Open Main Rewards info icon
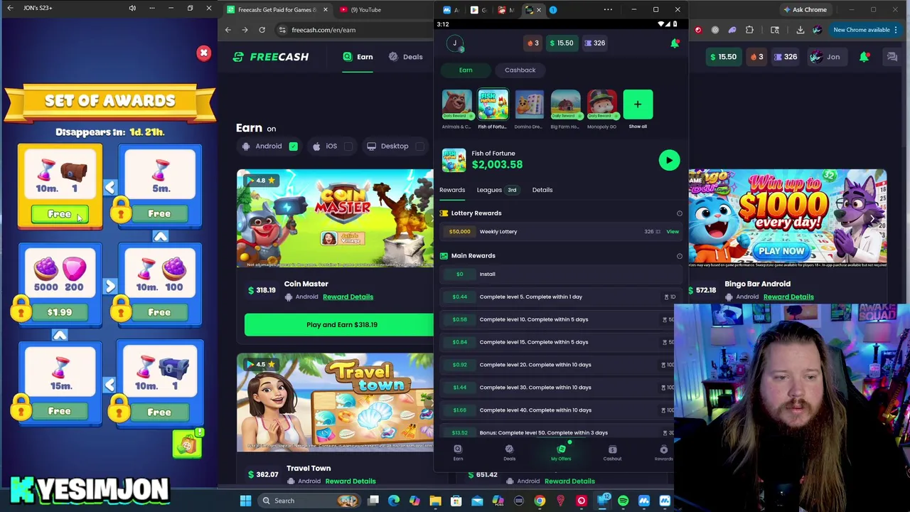 680,256
